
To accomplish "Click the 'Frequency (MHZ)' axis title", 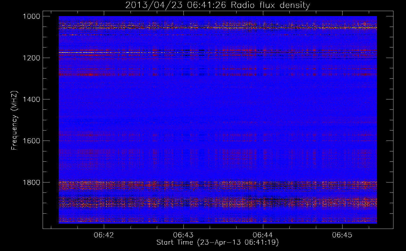I will (x=15, y=120).
